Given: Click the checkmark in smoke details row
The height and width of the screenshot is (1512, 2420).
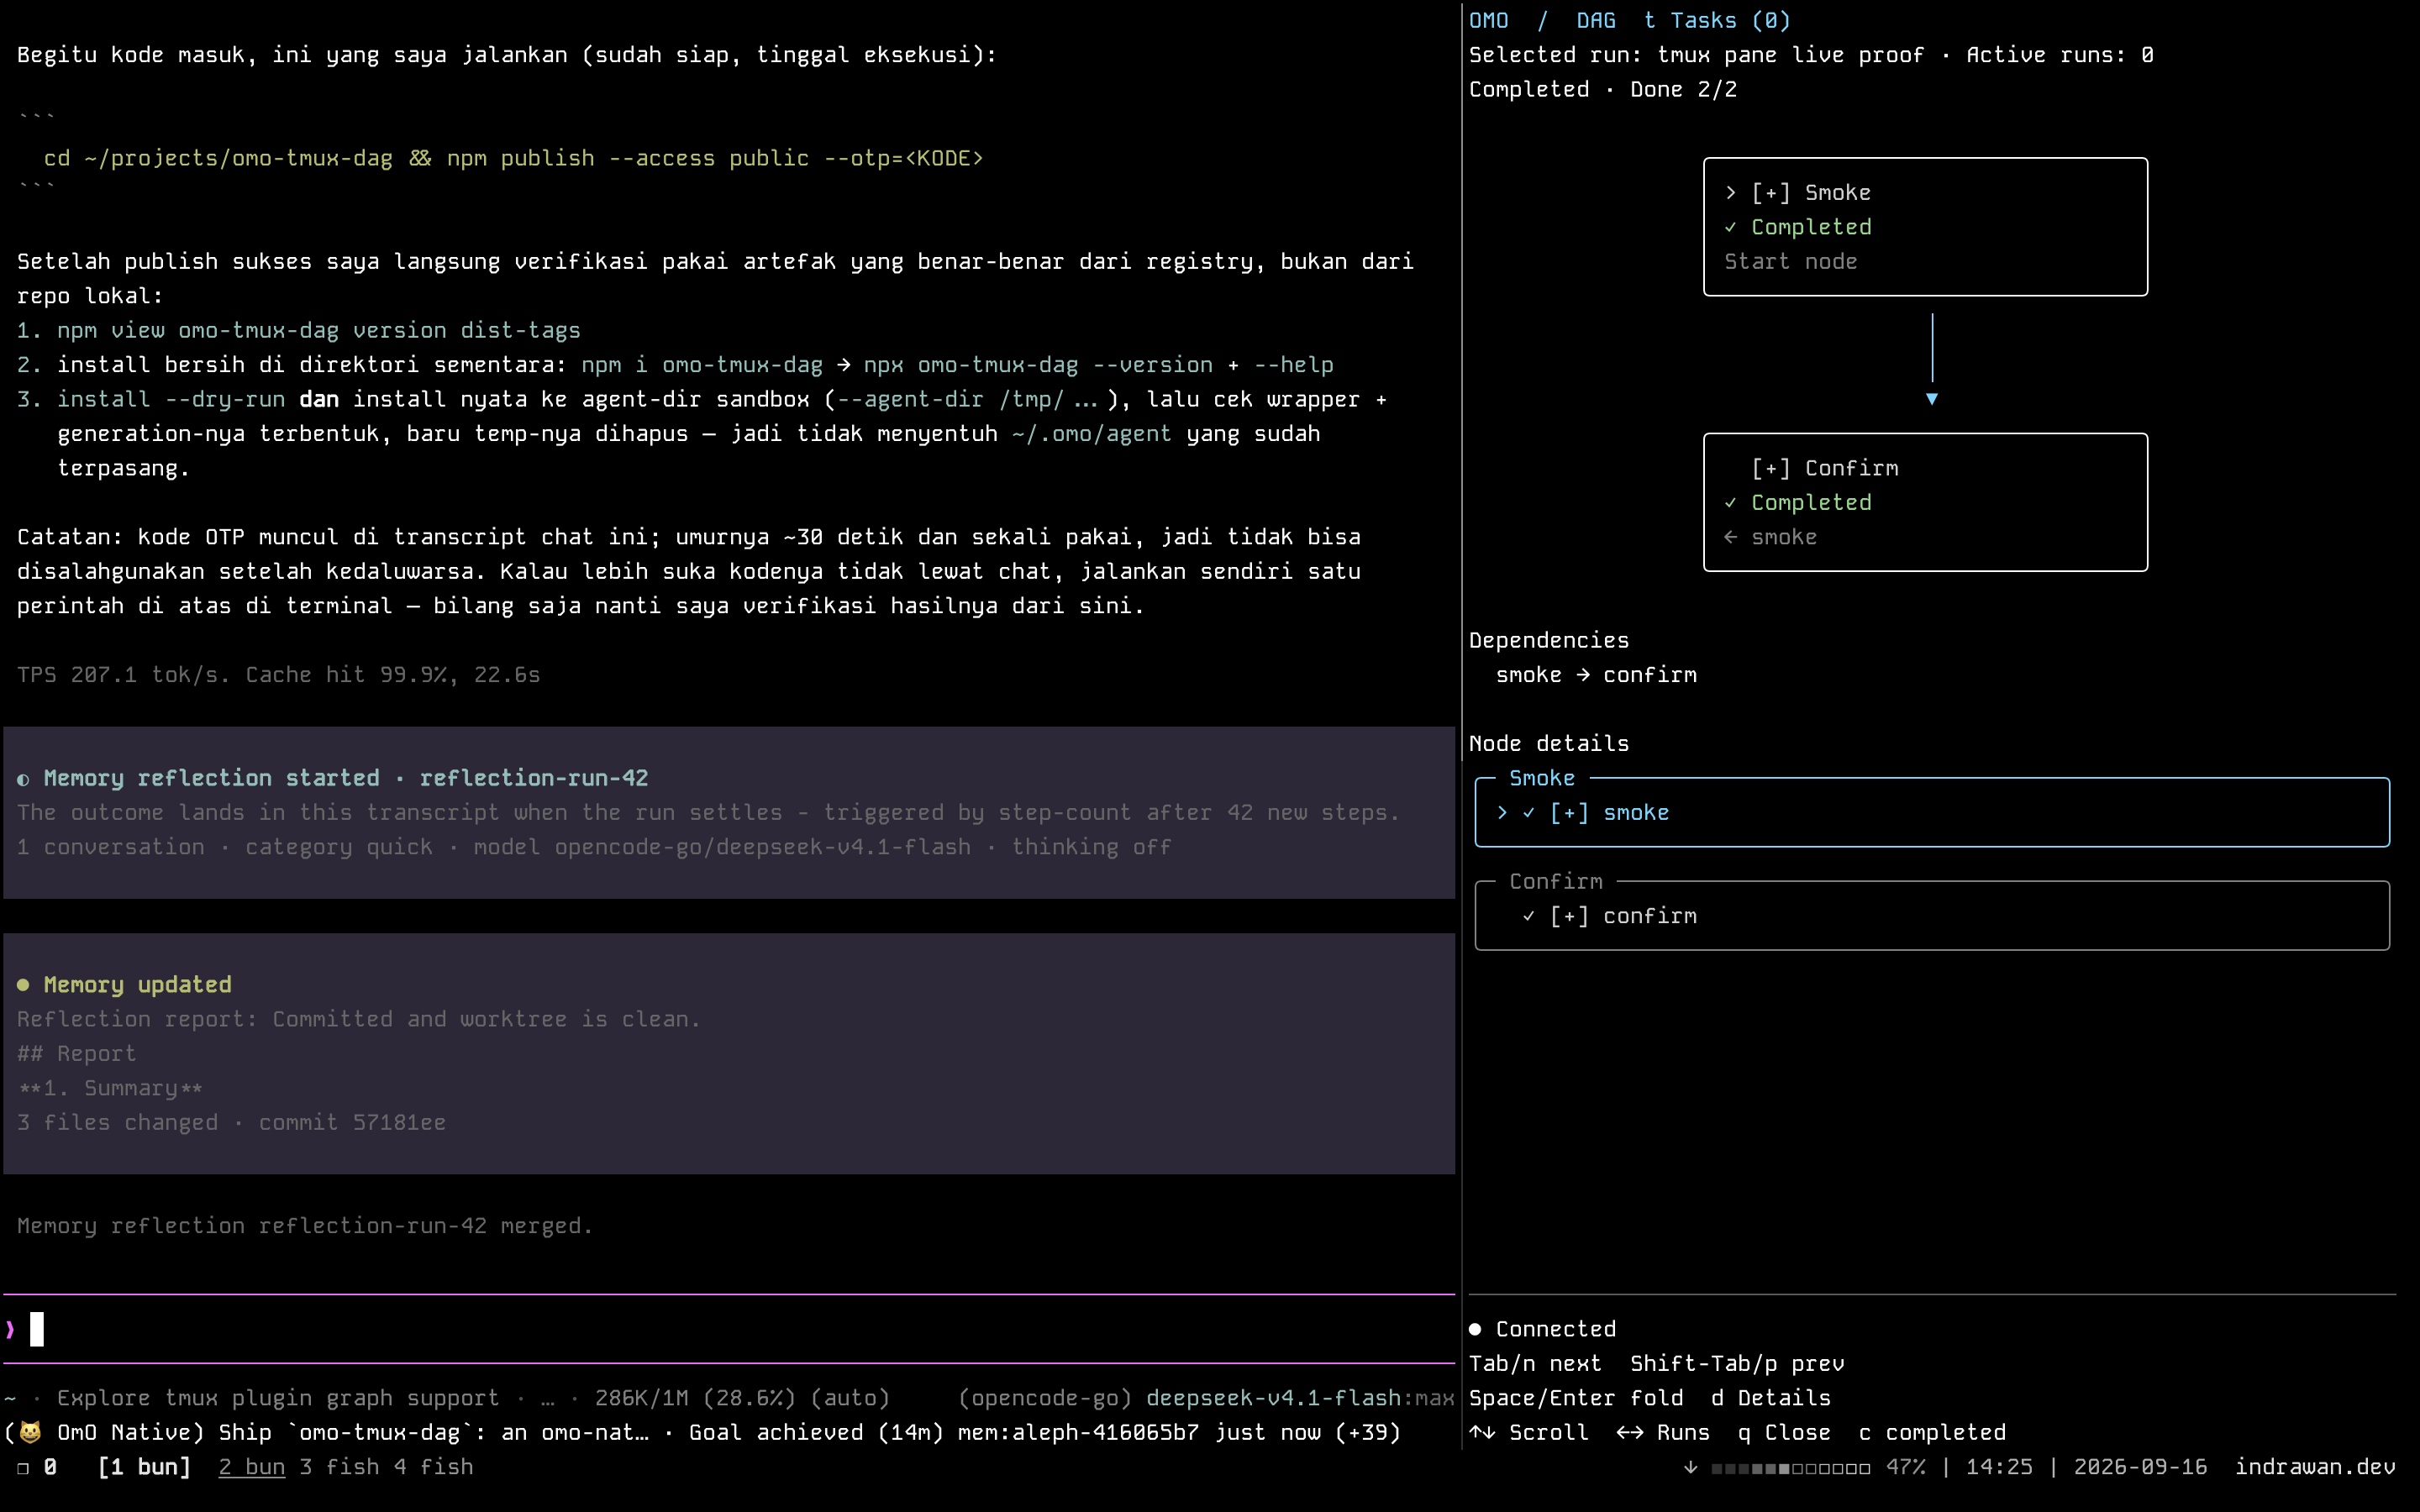Looking at the screenshot, I should 1529,813.
